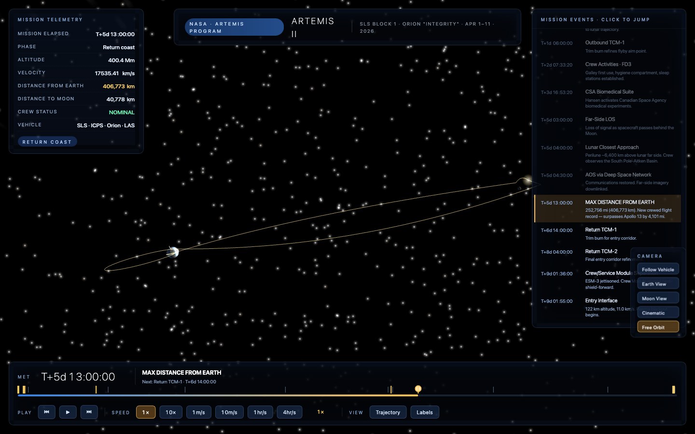Click the NOMINAL crew status value
The width and height of the screenshot is (695, 434).
pyautogui.click(x=122, y=112)
